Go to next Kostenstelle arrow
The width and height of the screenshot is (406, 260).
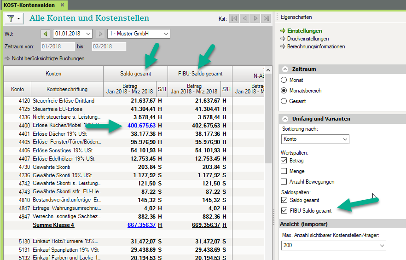click(255, 18)
